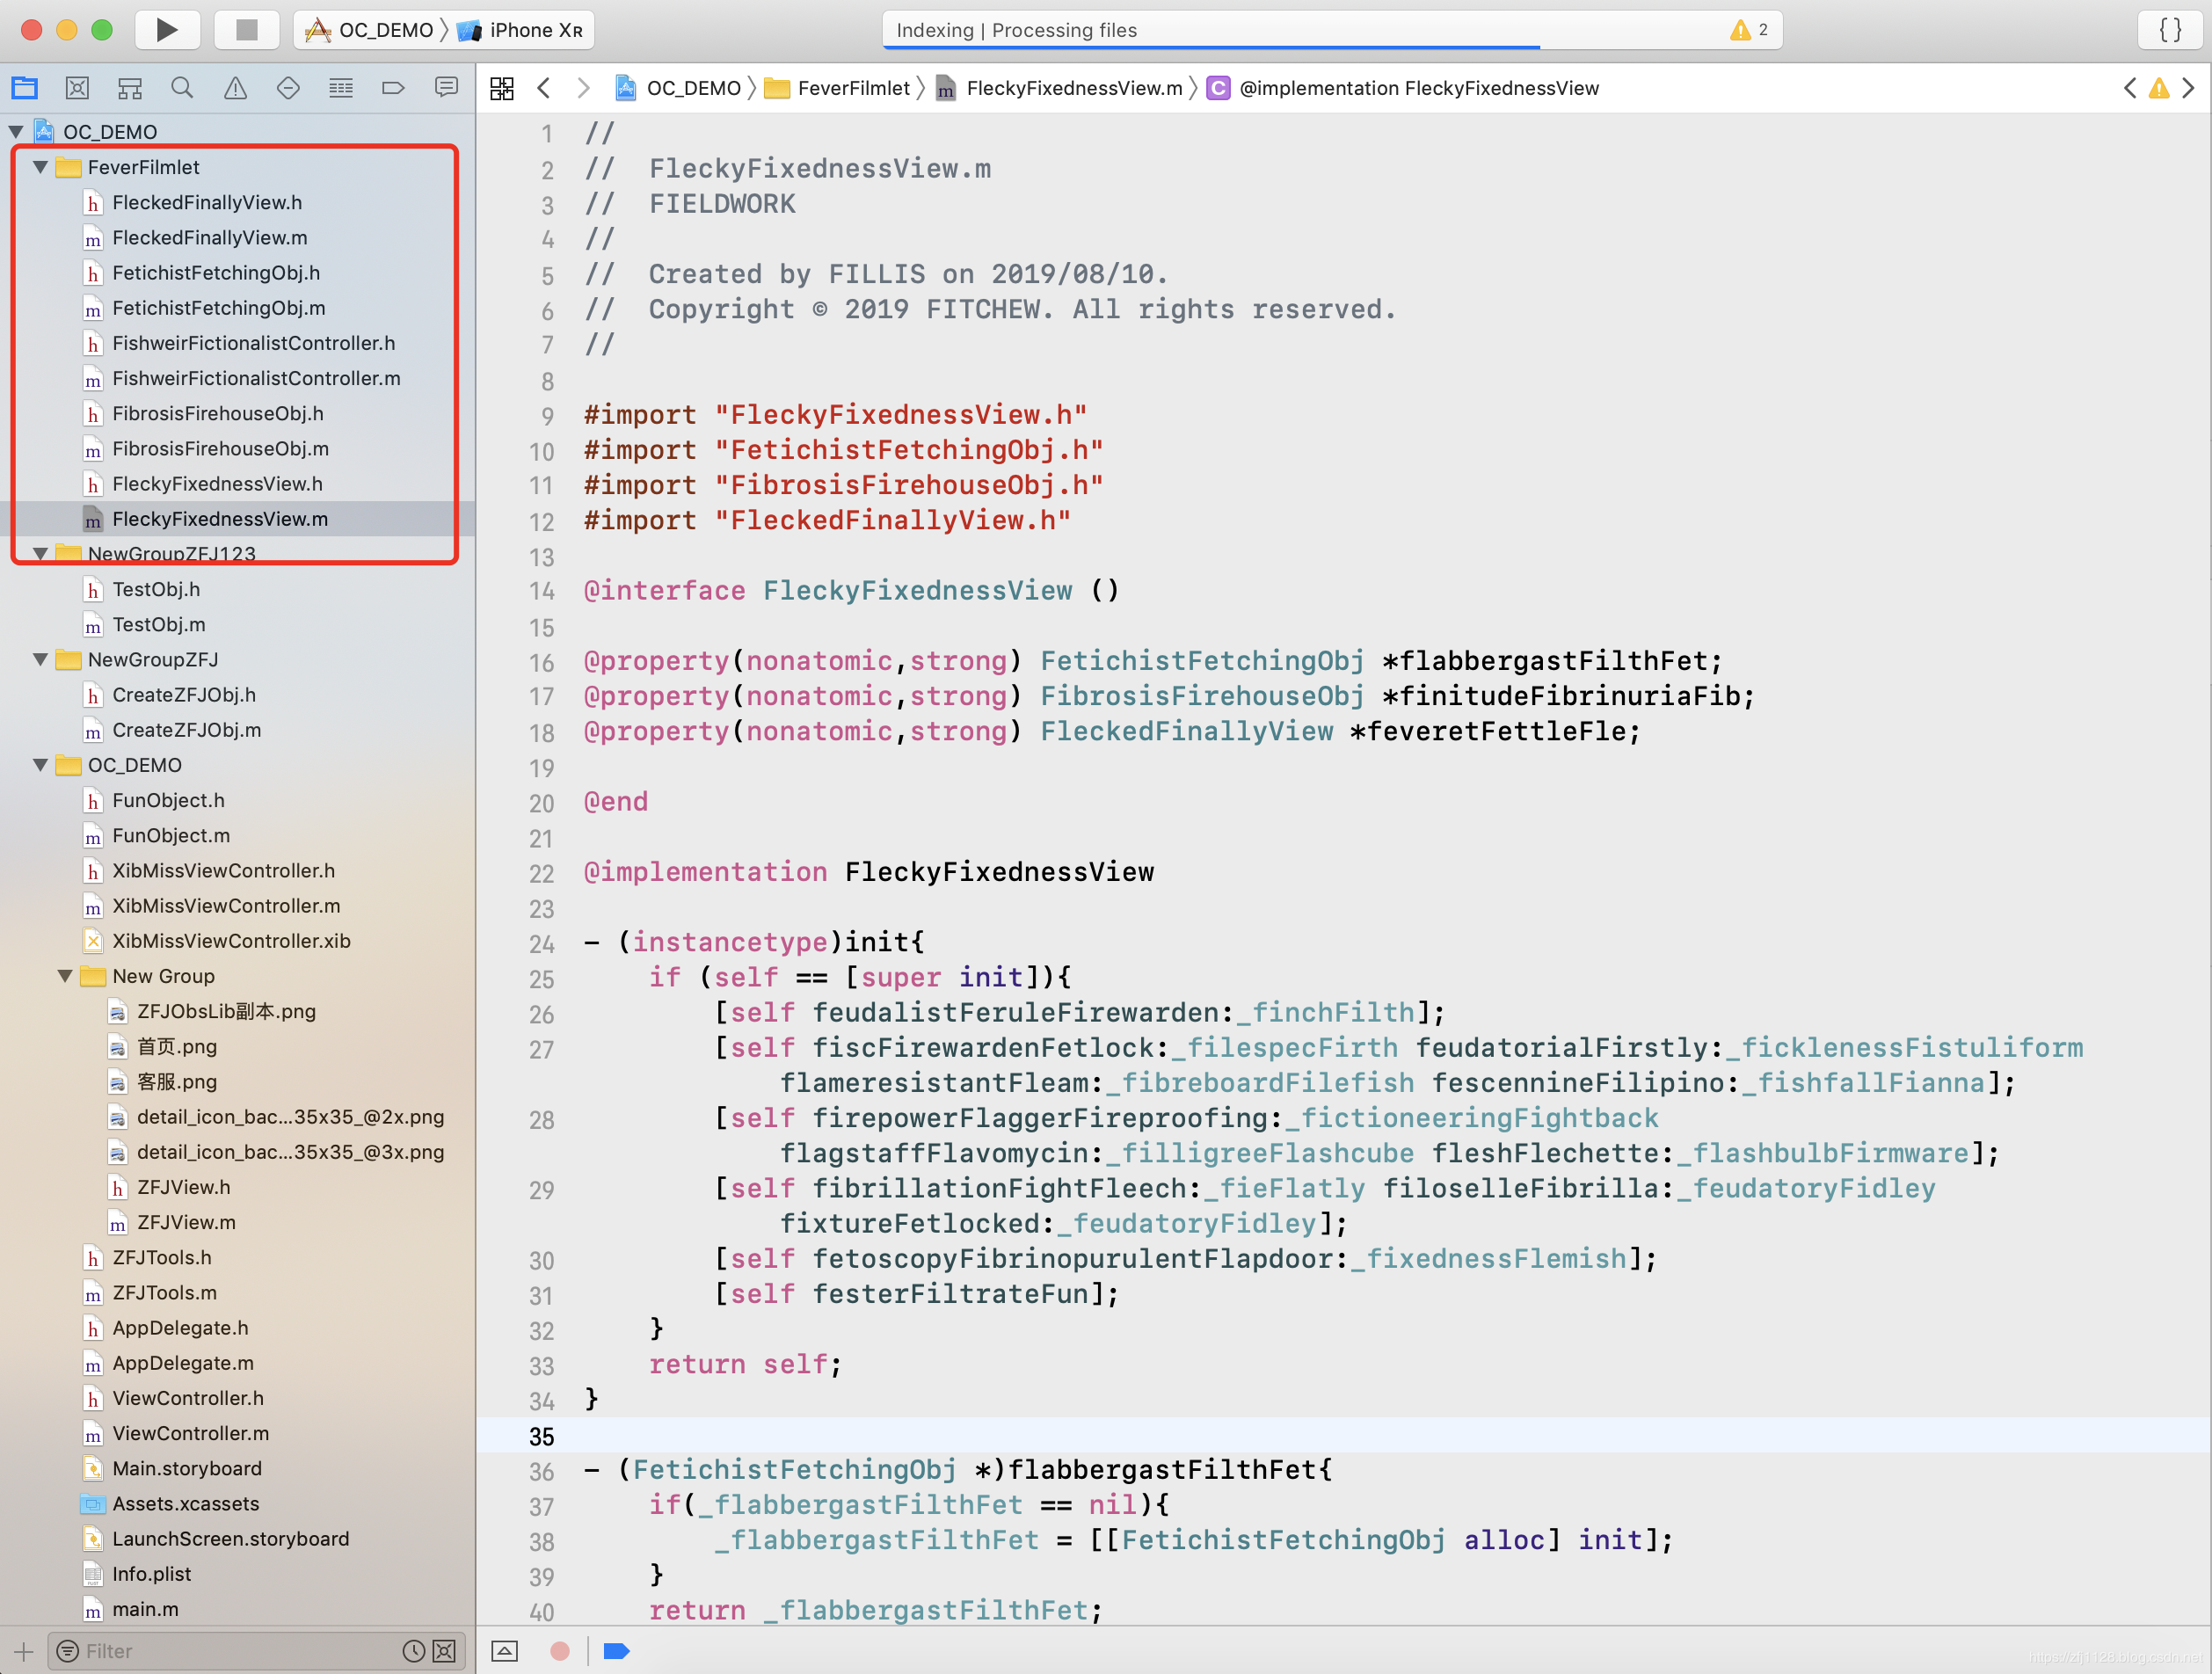Image resolution: width=2212 pixels, height=1674 pixels.
Task: Collapse the FeverFilmlet group
Action: click(x=40, y=167)
